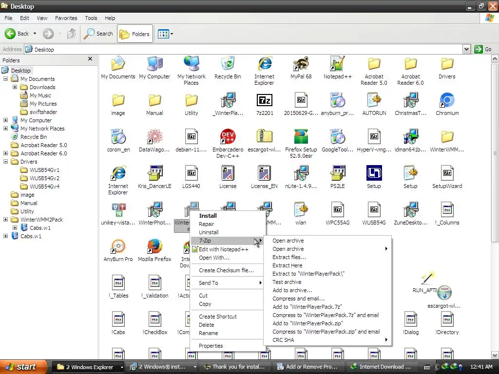Open CRC SHA submenu entry

click(327, 339)
